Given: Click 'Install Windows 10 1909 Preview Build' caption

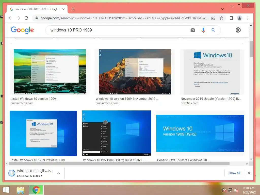Looking at the screenshot, I should (38, 160).
